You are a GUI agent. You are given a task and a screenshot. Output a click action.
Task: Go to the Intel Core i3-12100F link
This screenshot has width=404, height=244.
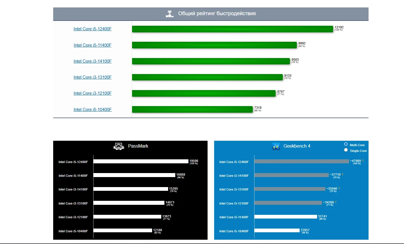(93, 93)
